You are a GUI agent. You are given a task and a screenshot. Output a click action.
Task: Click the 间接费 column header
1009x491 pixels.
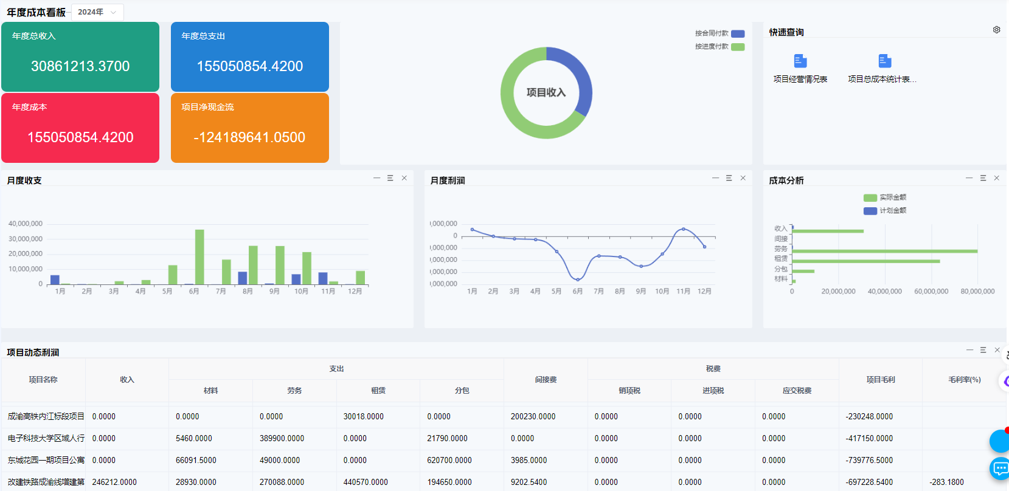pos(546,380)
